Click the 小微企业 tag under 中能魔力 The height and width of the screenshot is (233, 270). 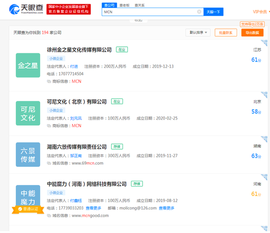point(56,193)
